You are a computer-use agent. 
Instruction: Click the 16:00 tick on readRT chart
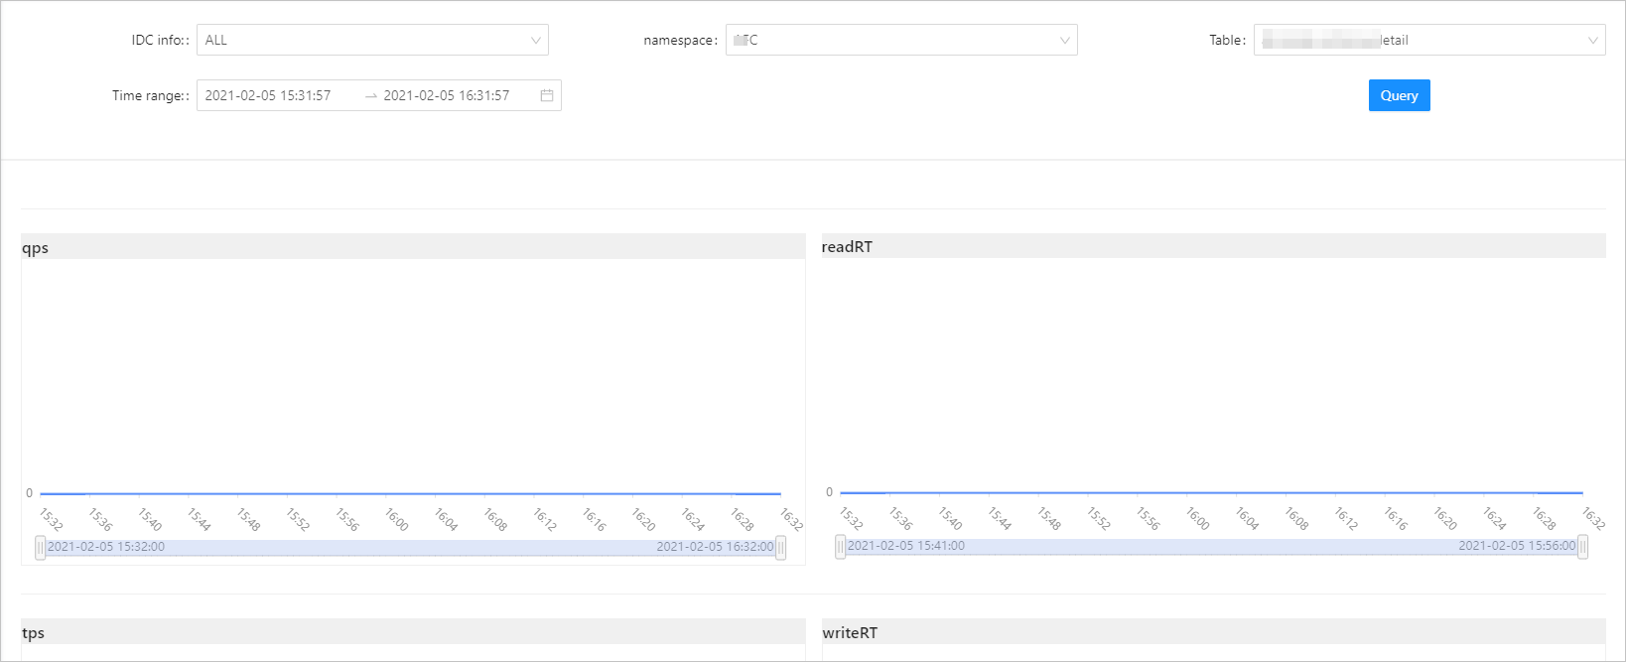click(1197, 517)
